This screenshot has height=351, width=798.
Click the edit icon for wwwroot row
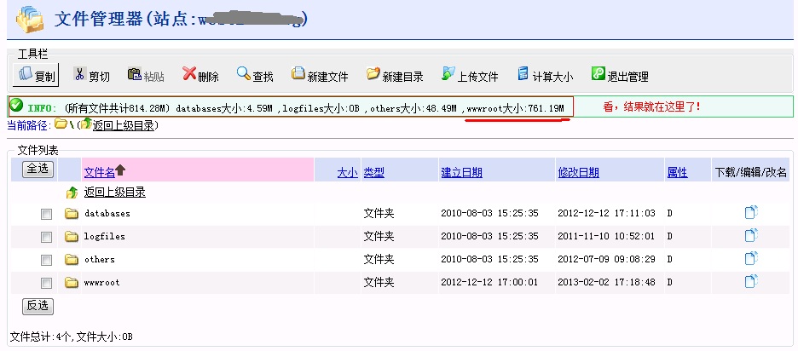[x=751, y=282]
